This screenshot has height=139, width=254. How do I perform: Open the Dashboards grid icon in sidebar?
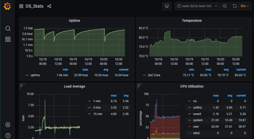pos(8,39)
